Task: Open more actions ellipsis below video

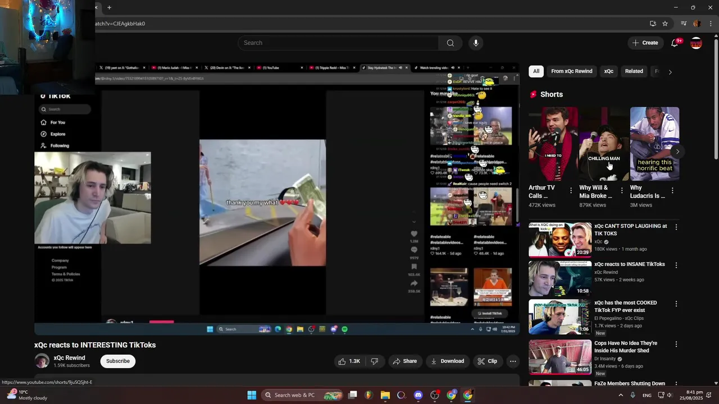Action: coord(513,361)
